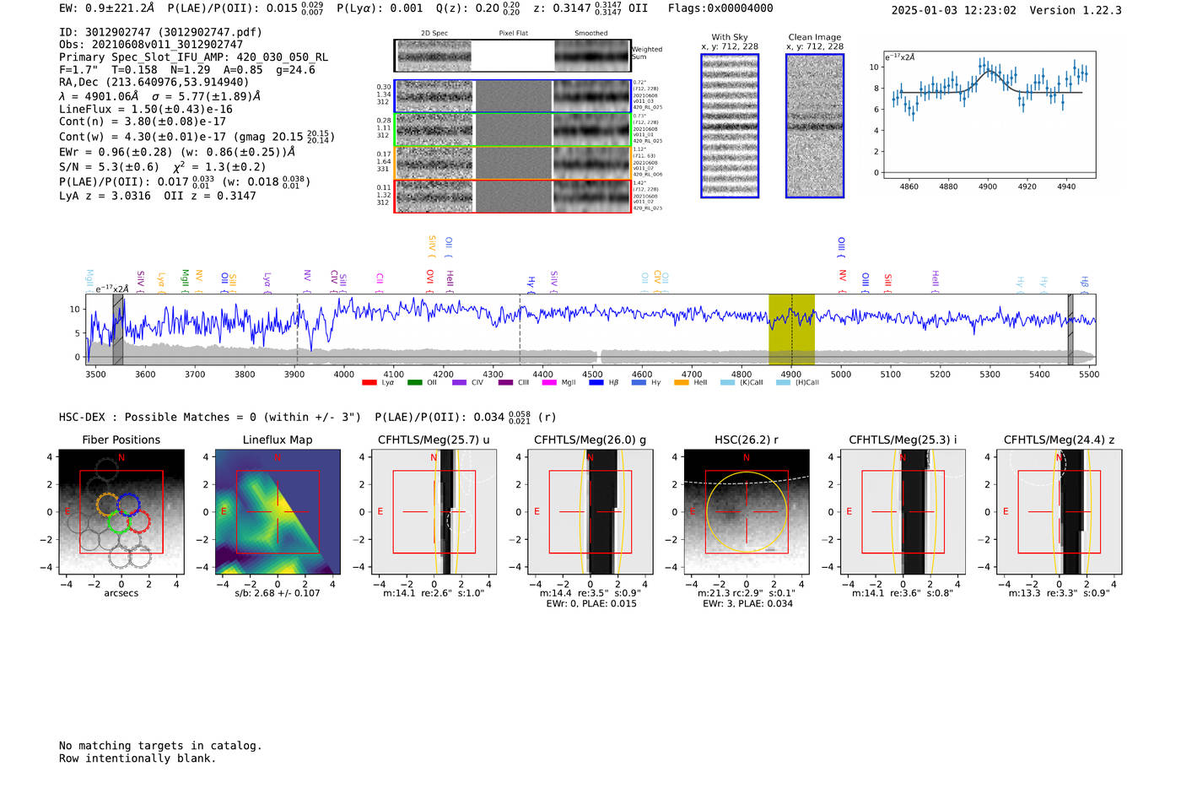The height and width of the screenshot is (804, 1181).
Task: Click the S/N = 5.3(±0.6) line
Action: (163, 167)
